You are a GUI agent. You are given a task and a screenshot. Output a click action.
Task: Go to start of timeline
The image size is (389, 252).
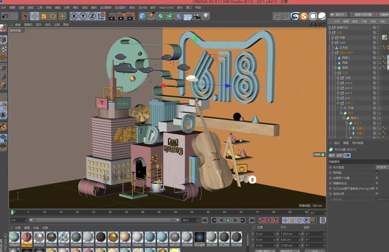[205, 220]
